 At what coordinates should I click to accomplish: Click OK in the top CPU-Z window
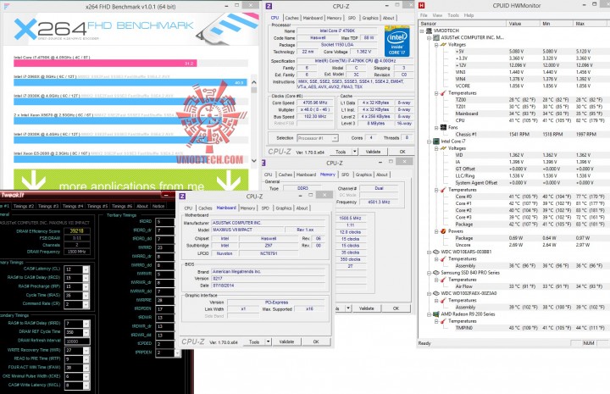pyautogui.click(x=402, y=152)
